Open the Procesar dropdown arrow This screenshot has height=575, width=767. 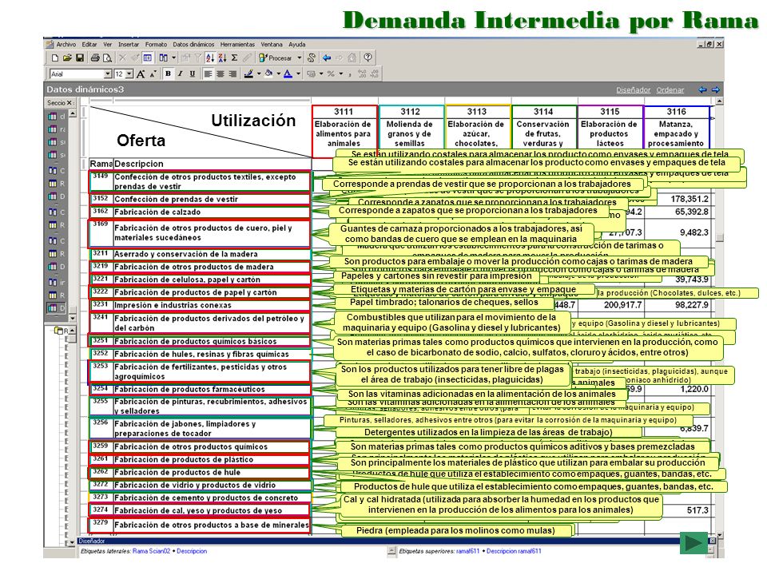[300, 57]
